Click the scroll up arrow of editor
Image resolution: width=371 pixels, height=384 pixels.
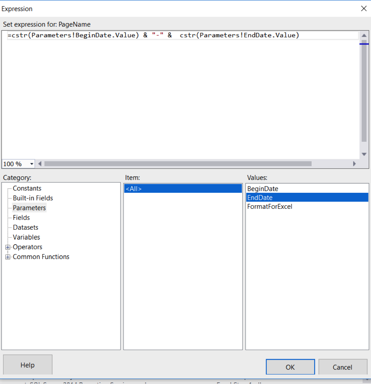(x=364, y=35)
